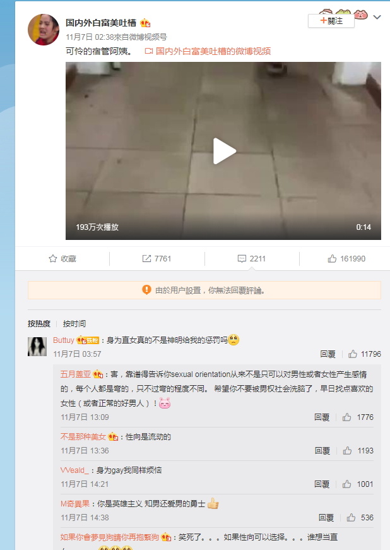The height and width of the screenshot is (550, 390).
Task: Like Weald_'s reply with 1001 likes
Action: pyautogui.click(x=347, y=484)
